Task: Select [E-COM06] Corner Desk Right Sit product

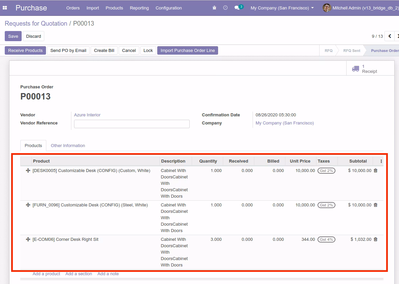Action: (x=65, y=239)
